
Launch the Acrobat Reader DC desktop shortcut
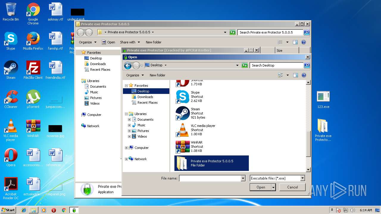coord(11,188)
